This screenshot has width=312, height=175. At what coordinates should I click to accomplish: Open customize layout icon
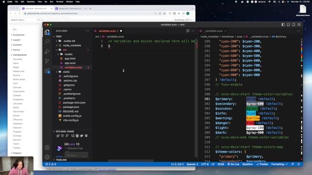(x=299, y=25)
